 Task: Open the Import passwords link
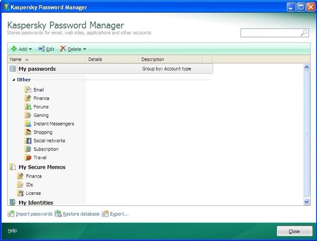[34, 214]
